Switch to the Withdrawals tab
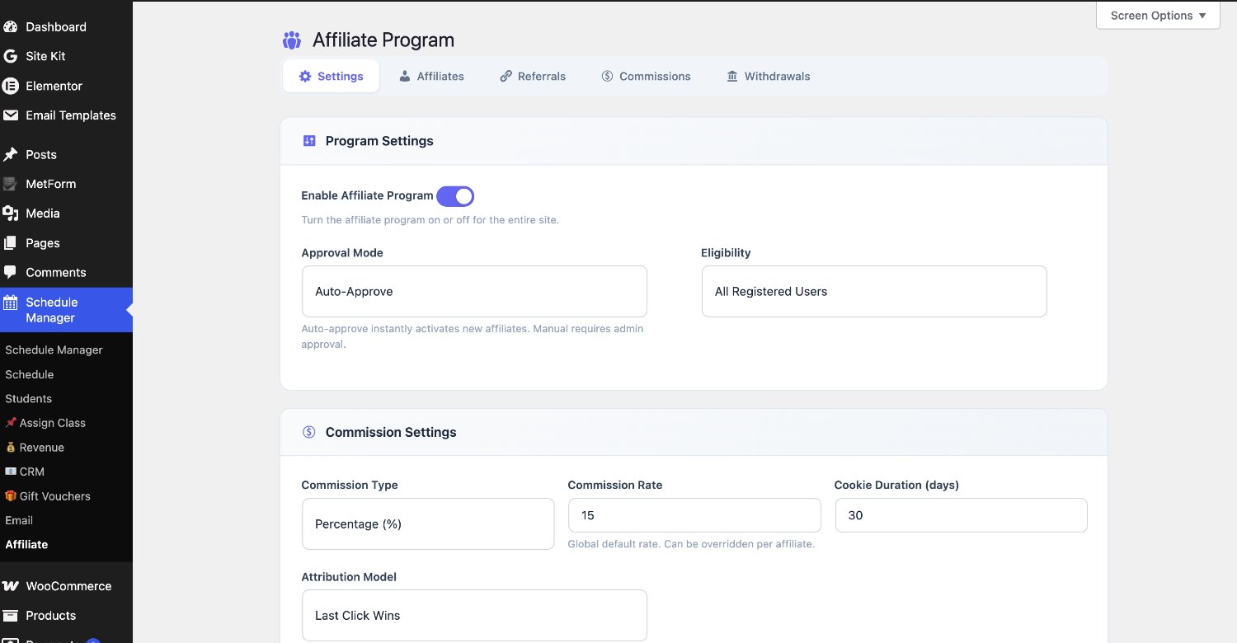Image resolution: width=1237 pixels, height=643 pixels. 768,76
